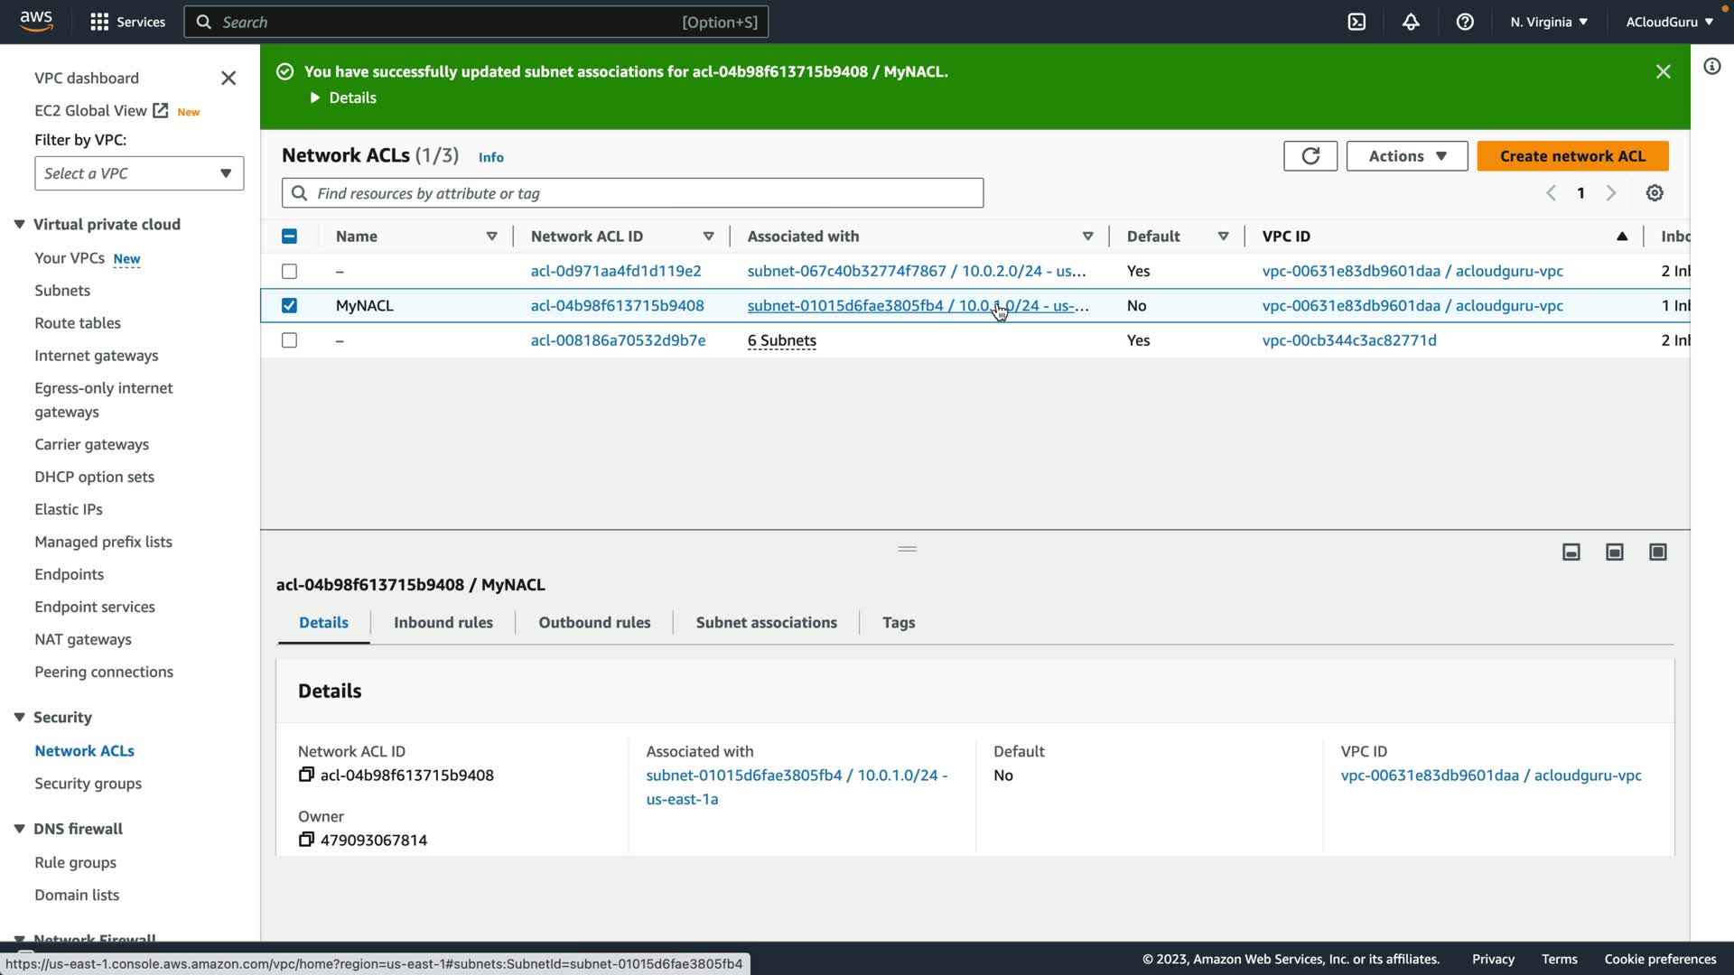Copy the Owner account number
The image size is (1734, 975).
(306, 840)
